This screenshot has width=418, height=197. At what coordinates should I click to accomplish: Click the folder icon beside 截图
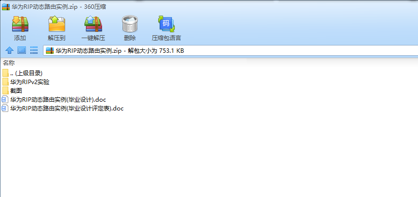pyautogui.click(x=5, y=91)
